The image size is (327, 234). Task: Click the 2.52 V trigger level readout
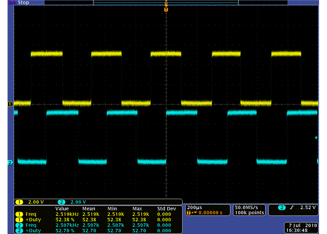pos(308,207)
